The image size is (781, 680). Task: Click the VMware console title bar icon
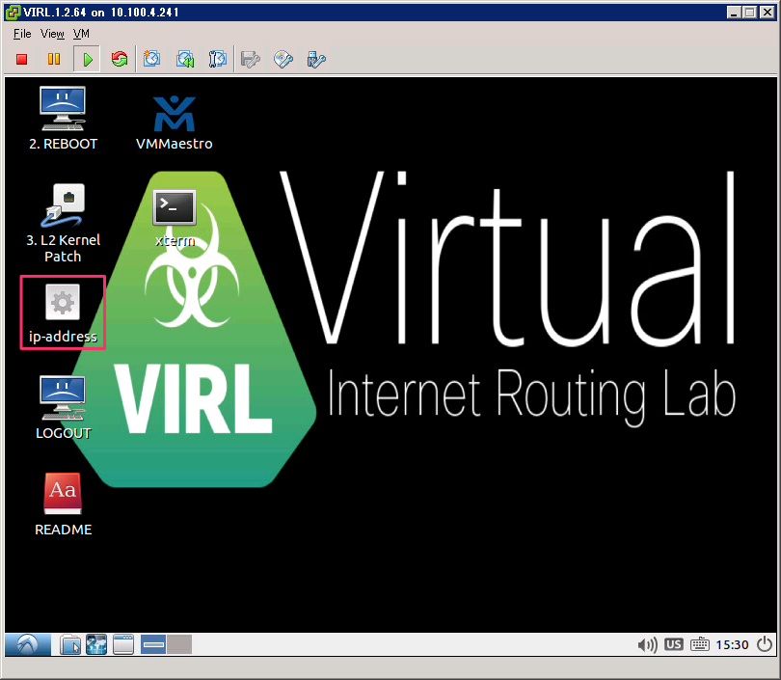click(13, 12)
